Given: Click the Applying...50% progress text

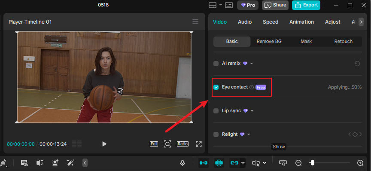Looking at the screenshot, I should [x=345, y=87].
